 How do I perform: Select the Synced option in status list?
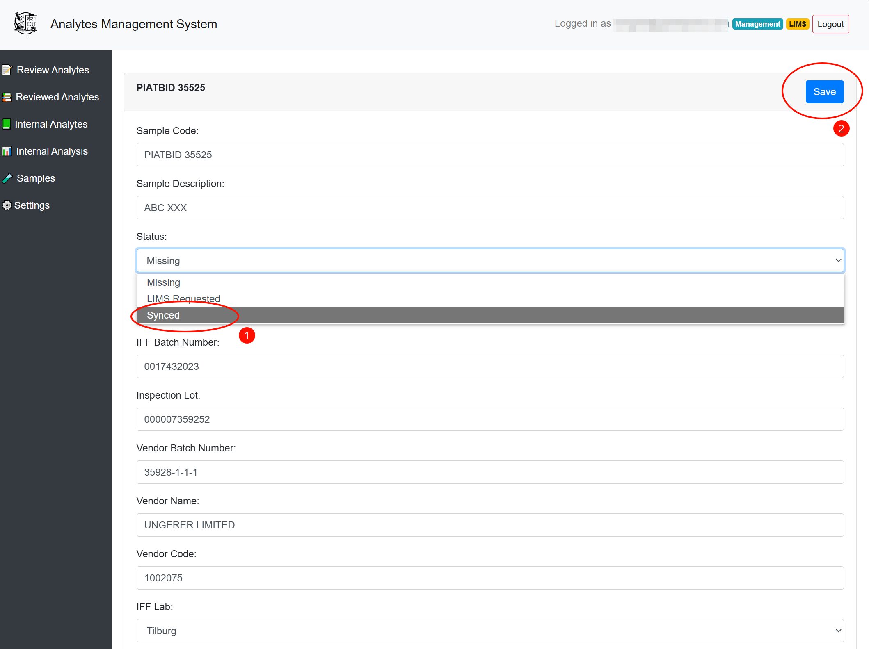pyautogui.click(x=163, y=315)
